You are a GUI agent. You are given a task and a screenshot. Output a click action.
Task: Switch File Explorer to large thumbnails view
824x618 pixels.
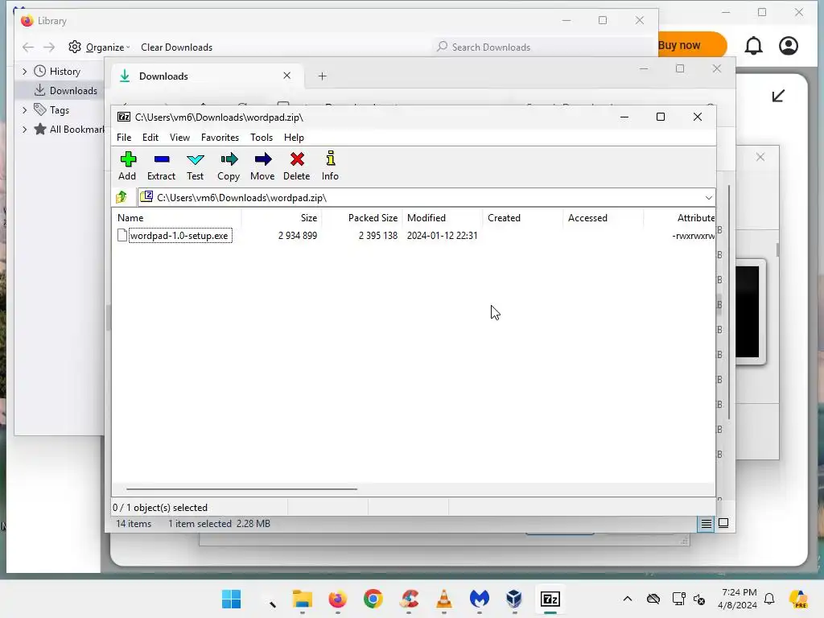point(723,523)
